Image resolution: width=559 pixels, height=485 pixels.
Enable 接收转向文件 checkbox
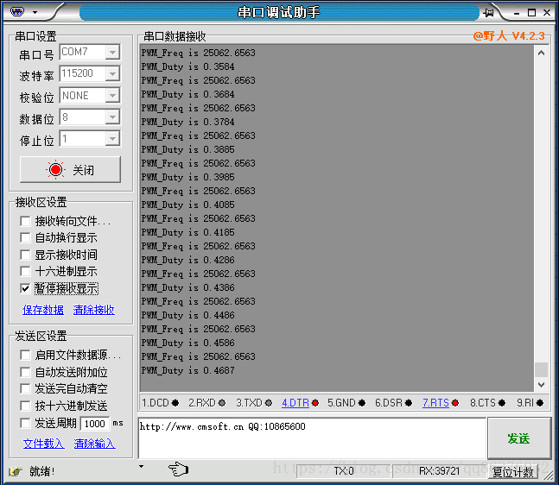(x=25, y=221)
